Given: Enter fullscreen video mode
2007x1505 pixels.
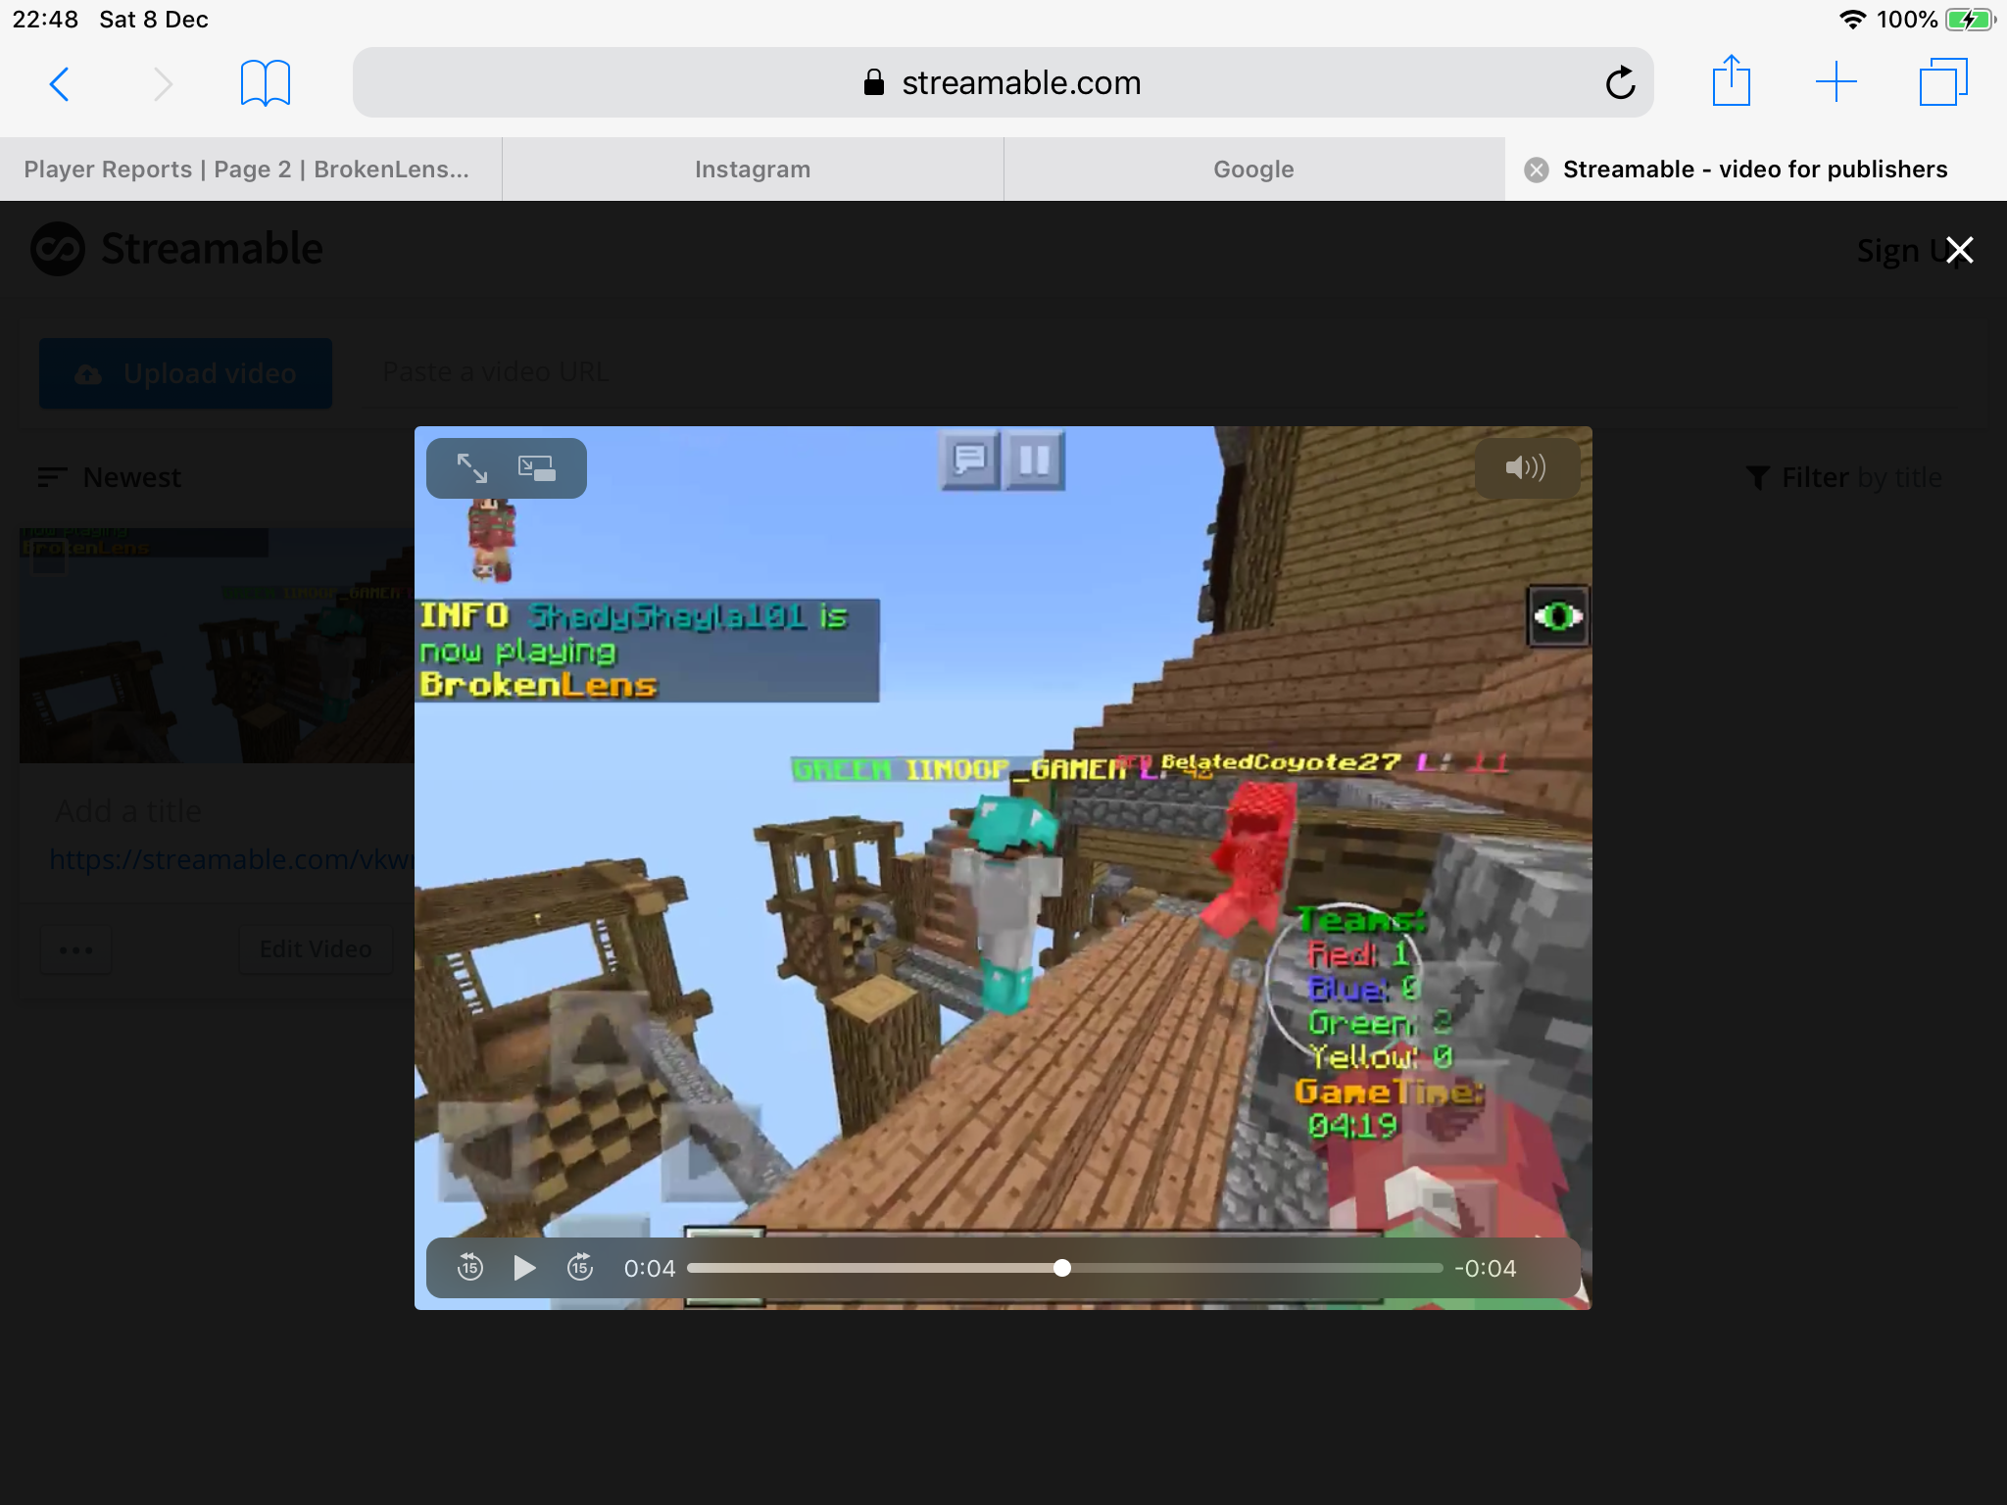Looking at the screenshot, I should pos(472,468).
